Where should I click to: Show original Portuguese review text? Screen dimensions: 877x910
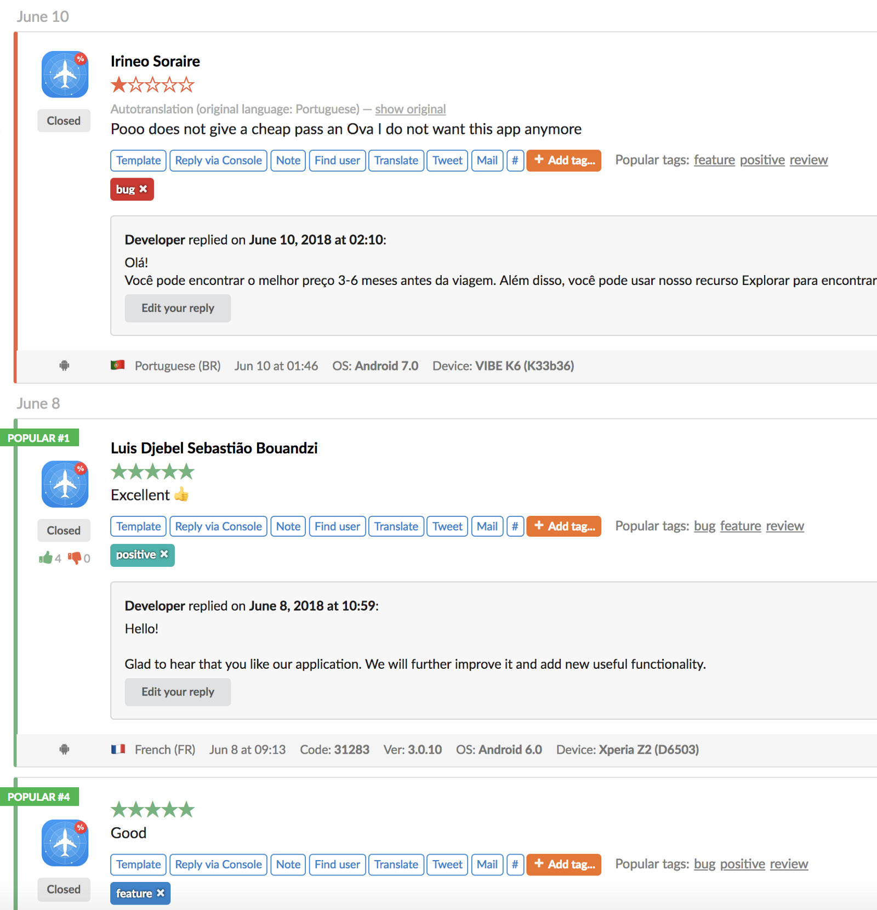tap(410, 109)
